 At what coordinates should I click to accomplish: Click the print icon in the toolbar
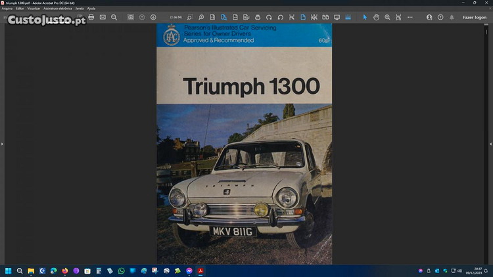91,17
